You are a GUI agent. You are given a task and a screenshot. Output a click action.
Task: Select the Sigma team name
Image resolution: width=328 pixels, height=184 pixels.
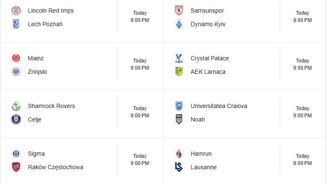(x=36, y=154)
